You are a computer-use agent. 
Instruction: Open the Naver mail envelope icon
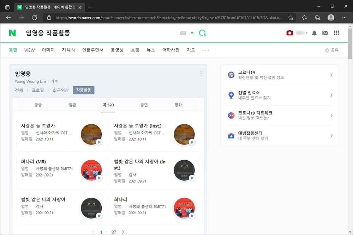(325, 33)
